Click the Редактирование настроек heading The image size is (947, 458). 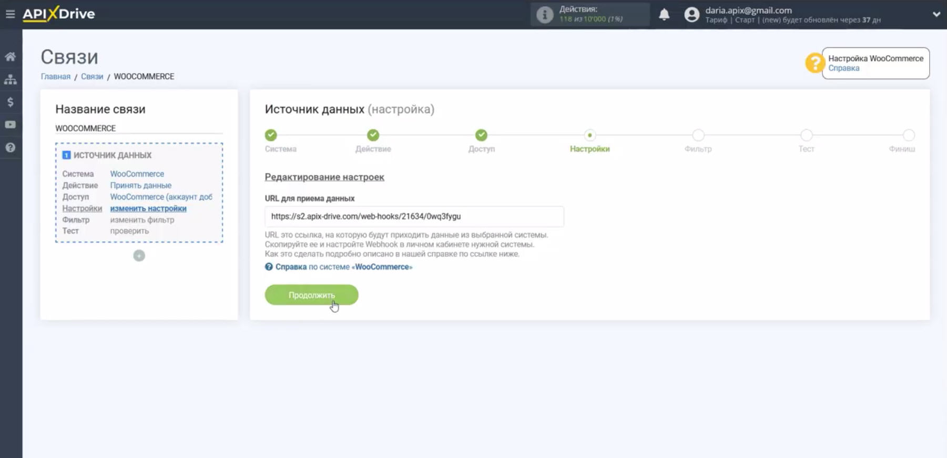(324, 177)
